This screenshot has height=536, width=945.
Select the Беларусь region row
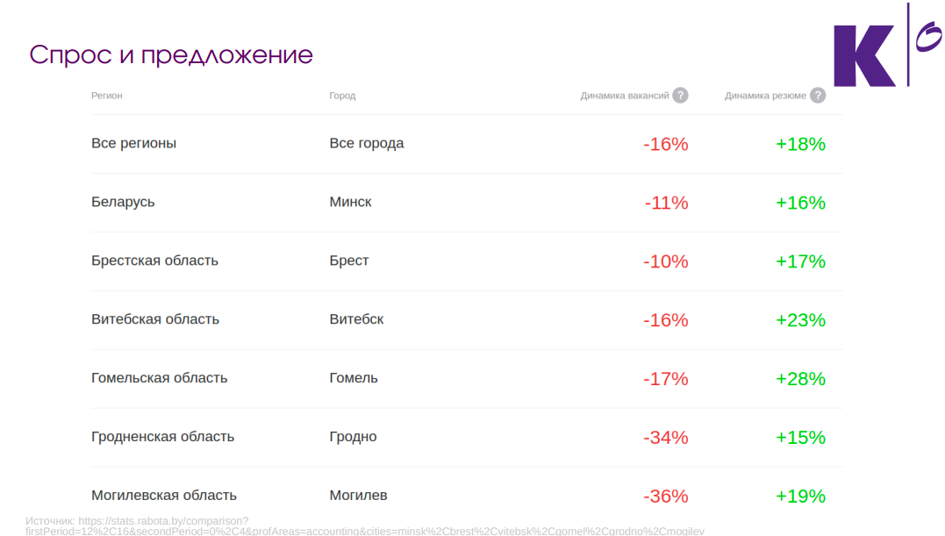click(467, 203)
